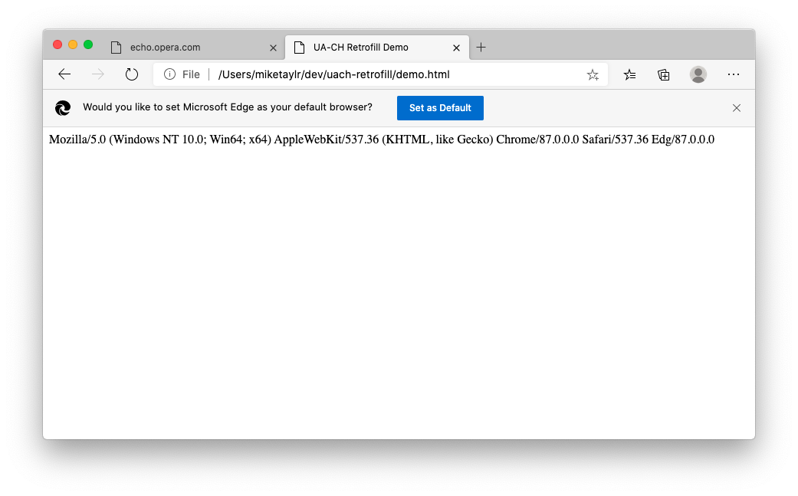The width and height of the screenshot is (798, 496).
Task: Dismiss the default browser banner with the X
Action: coord(737,107)
